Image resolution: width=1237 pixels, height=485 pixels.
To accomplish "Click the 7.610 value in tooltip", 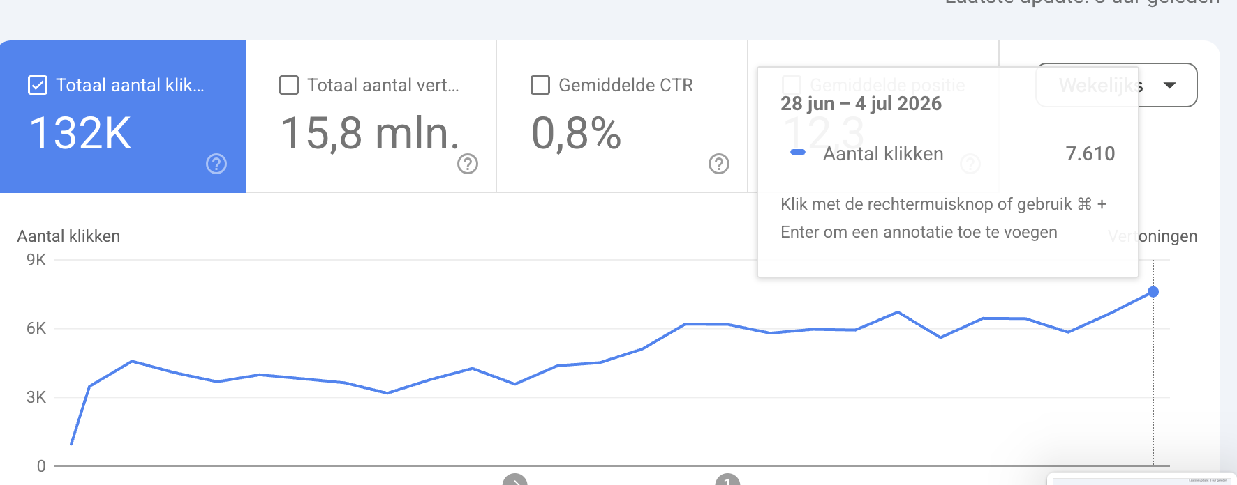I will tap(1090, 153).
